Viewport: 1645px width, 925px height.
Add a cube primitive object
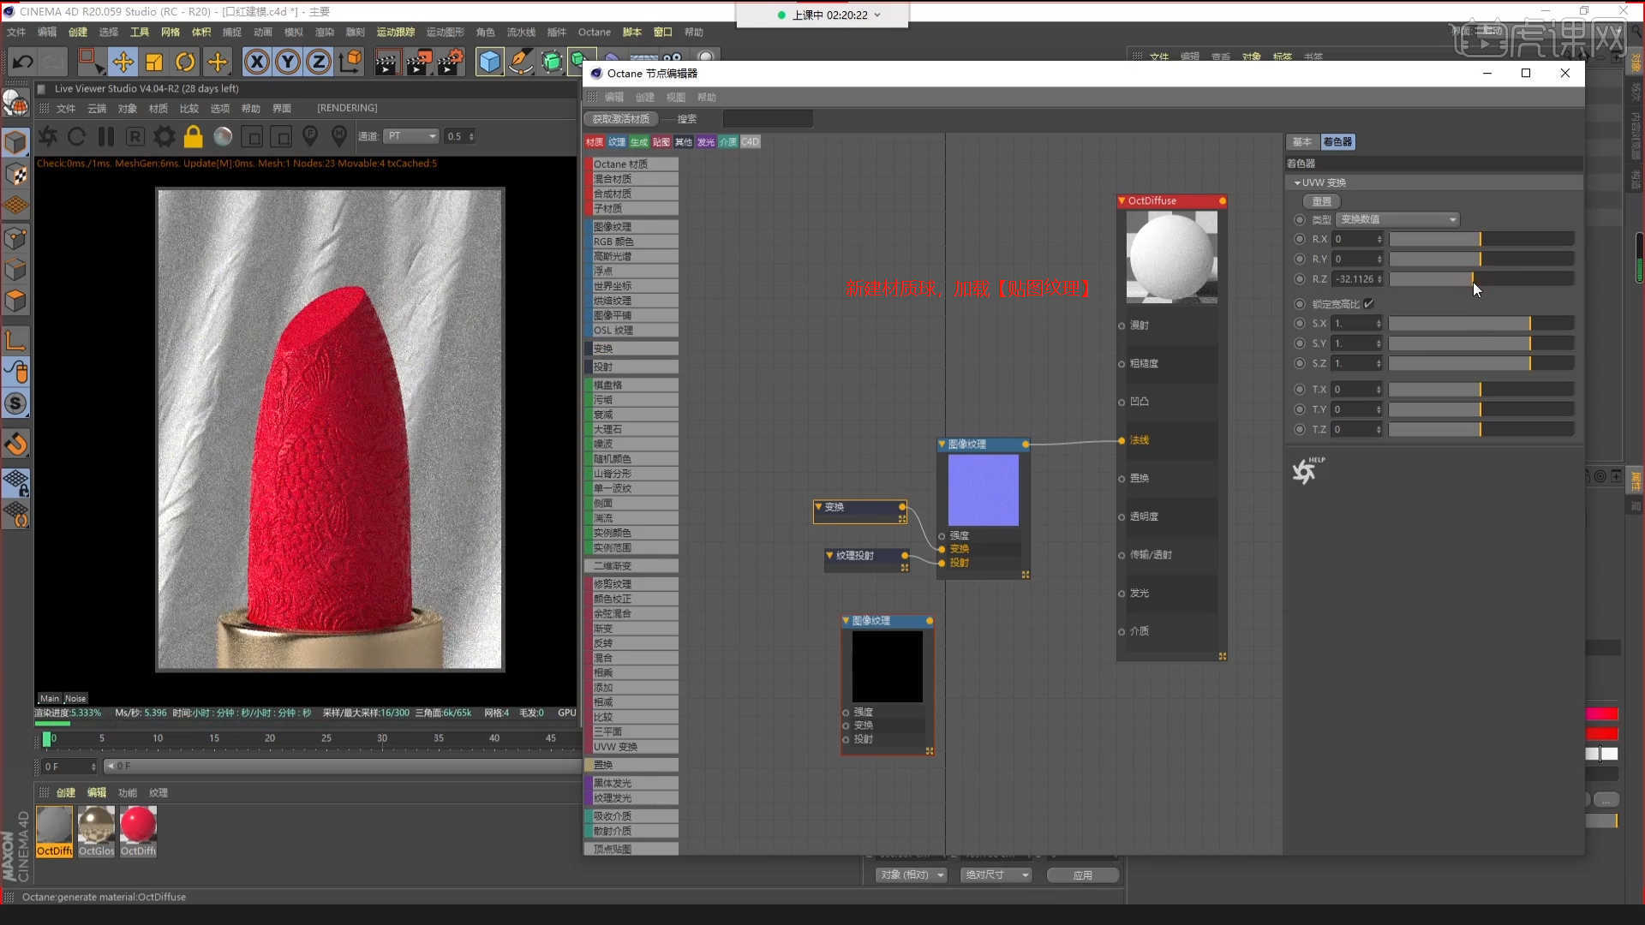click(x=489, y=62)
